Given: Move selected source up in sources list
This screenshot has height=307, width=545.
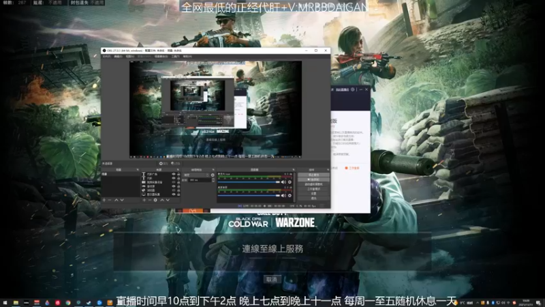Looking at the screenshot, I should tap(162, 200).
